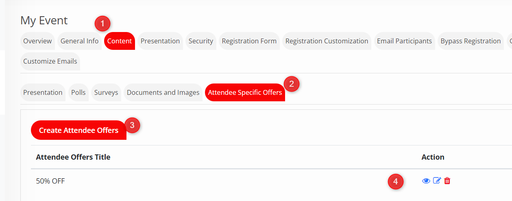Switch to the General Info tab
The image size is (512, 201).
[80, 41]
